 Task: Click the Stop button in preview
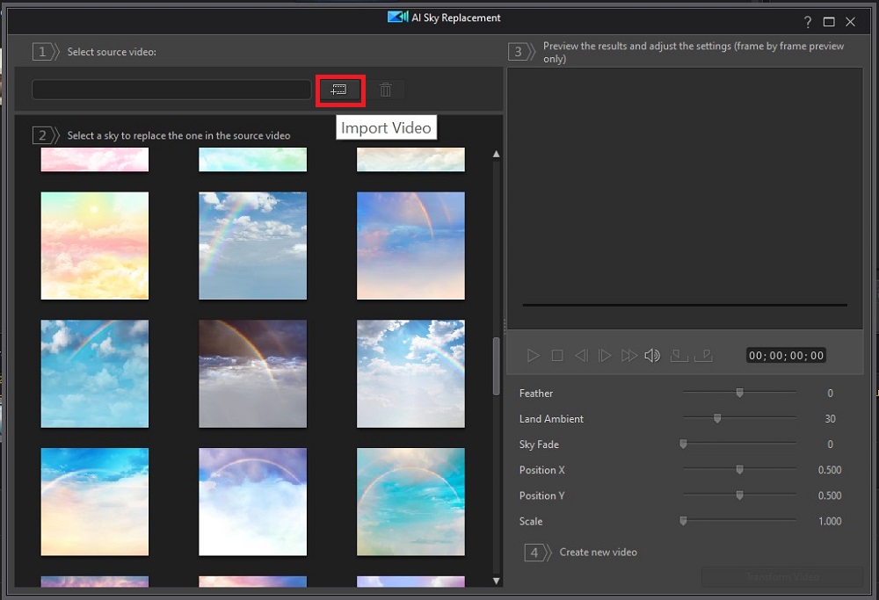point(557,356)
